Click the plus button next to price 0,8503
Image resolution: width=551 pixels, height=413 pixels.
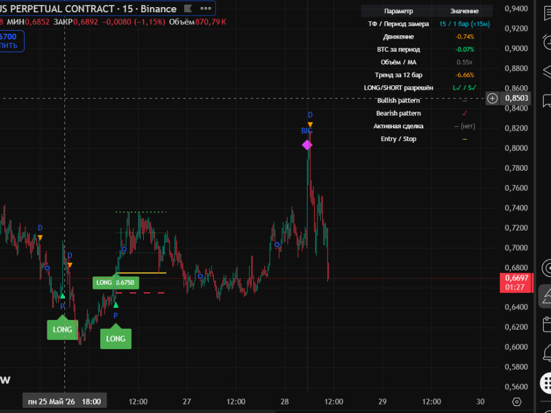pos(492,99)
